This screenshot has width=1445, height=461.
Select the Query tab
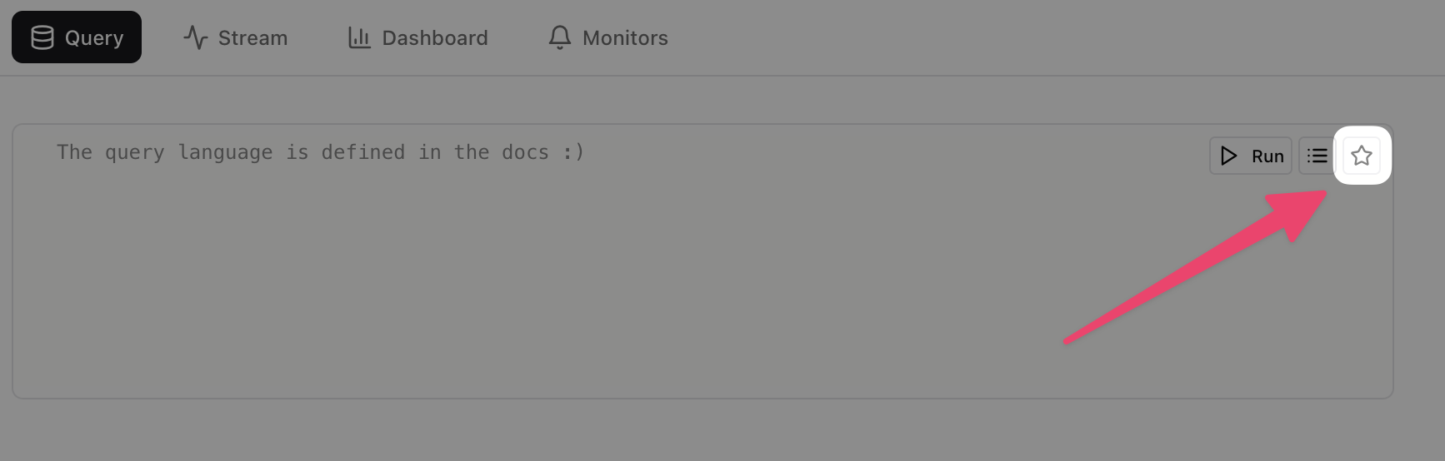tap(77, 37)
